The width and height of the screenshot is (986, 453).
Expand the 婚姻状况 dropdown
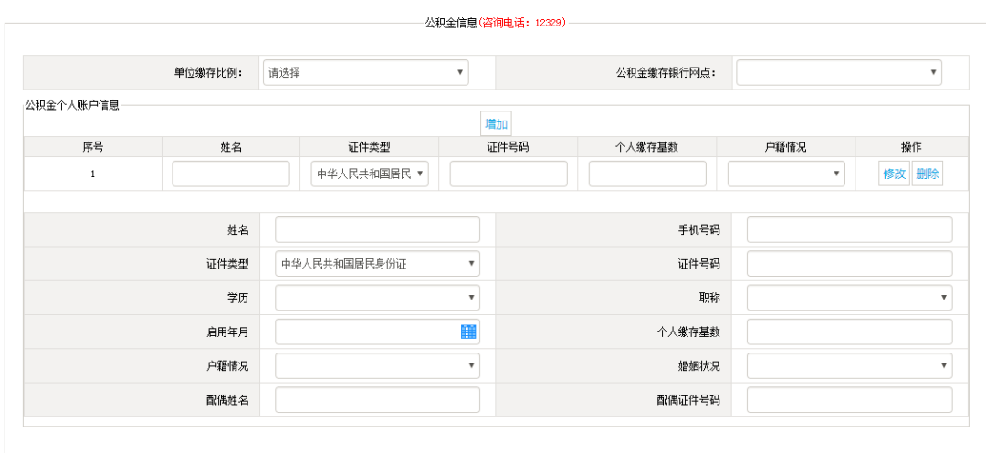[x=850, y=365]
